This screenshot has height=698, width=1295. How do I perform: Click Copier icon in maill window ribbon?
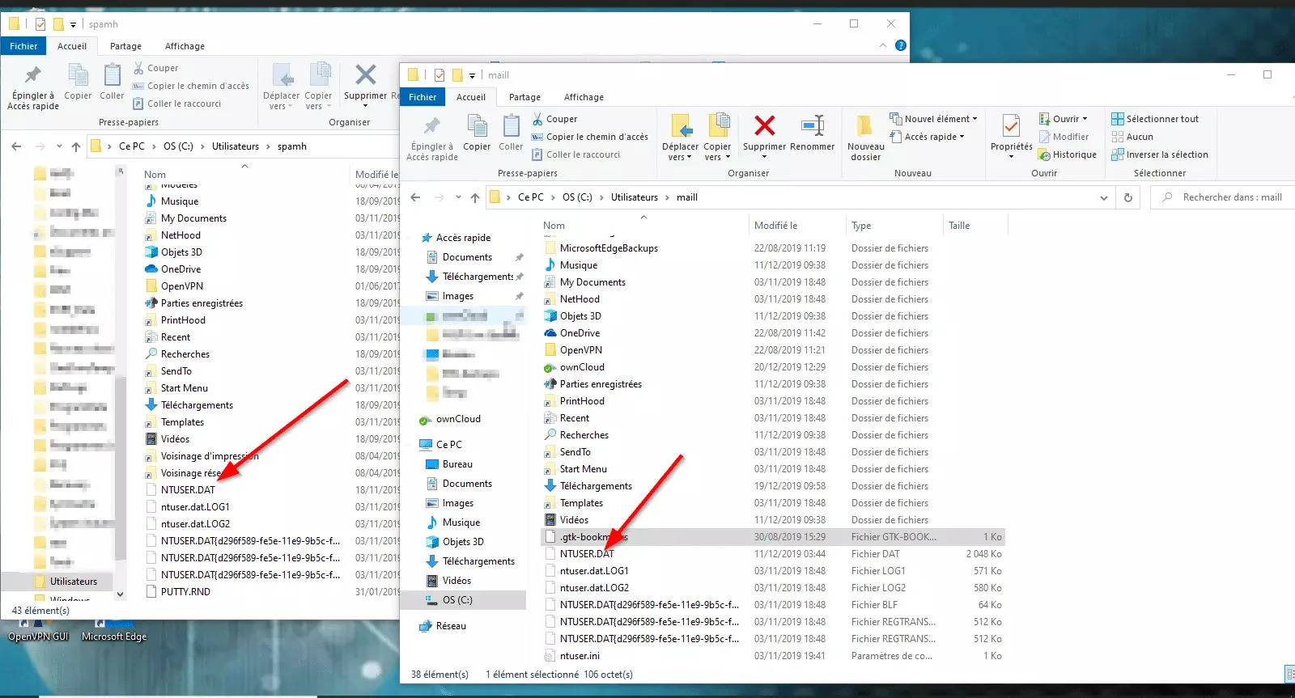[x=477, y=126]
